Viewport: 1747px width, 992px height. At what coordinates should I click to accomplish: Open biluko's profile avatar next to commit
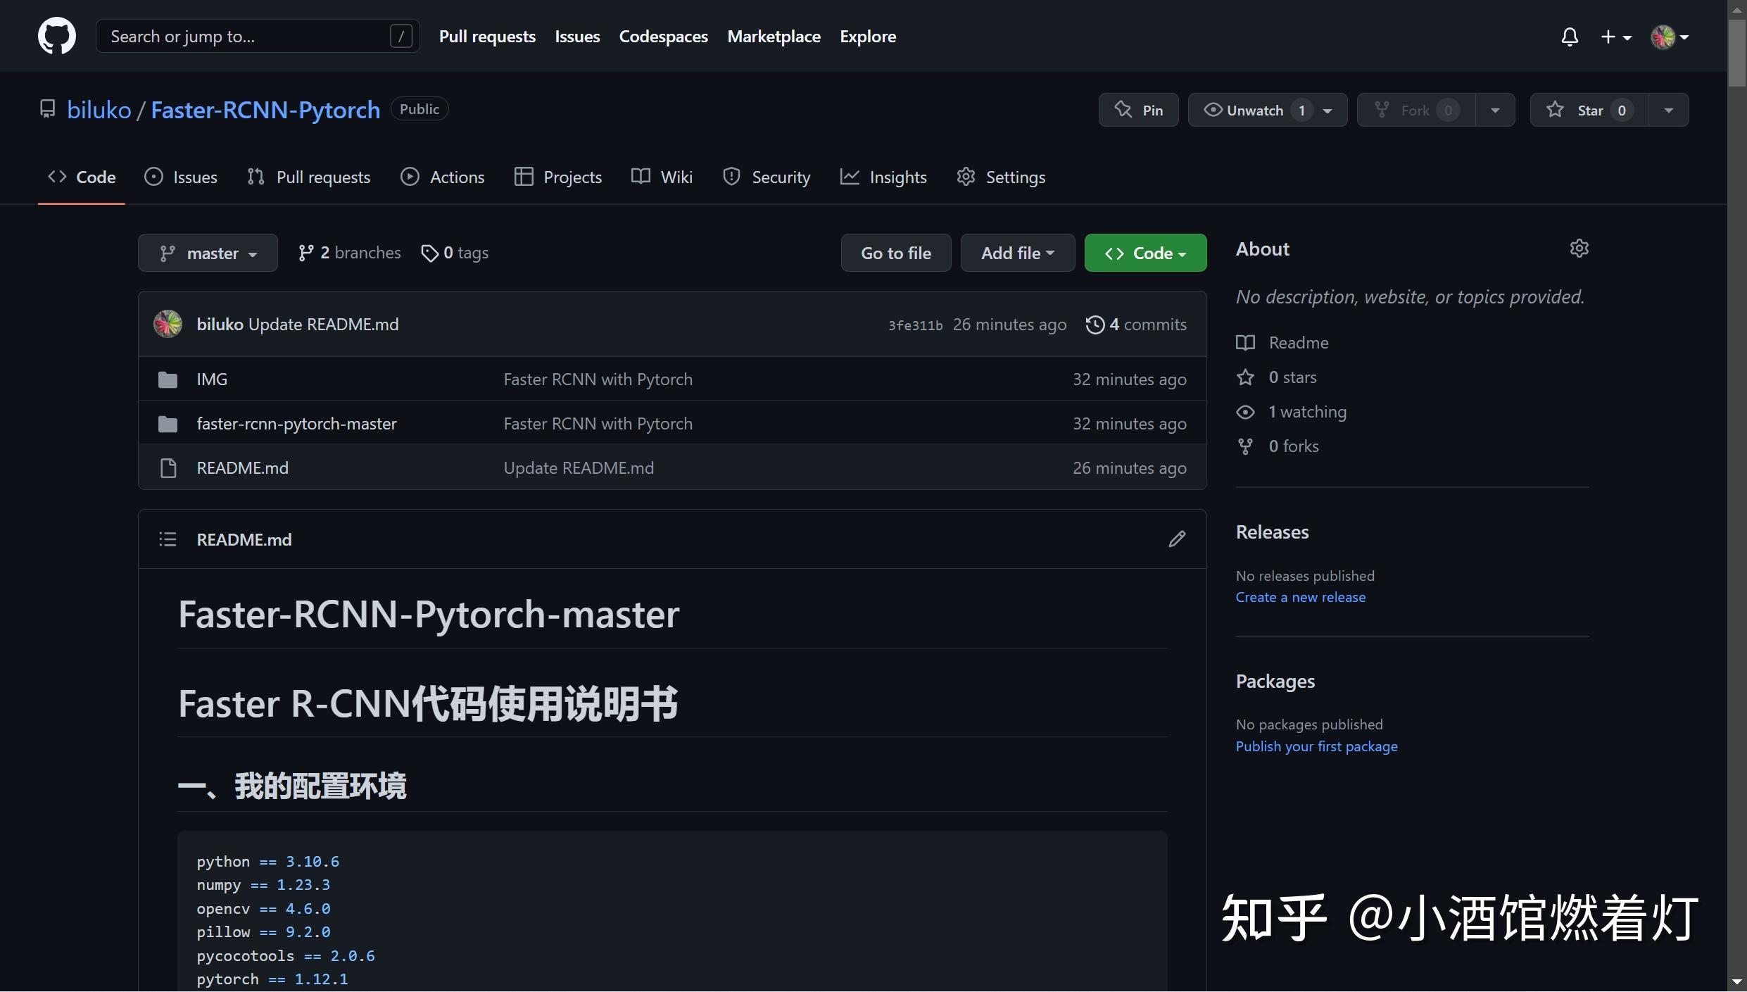pos(167,324)
